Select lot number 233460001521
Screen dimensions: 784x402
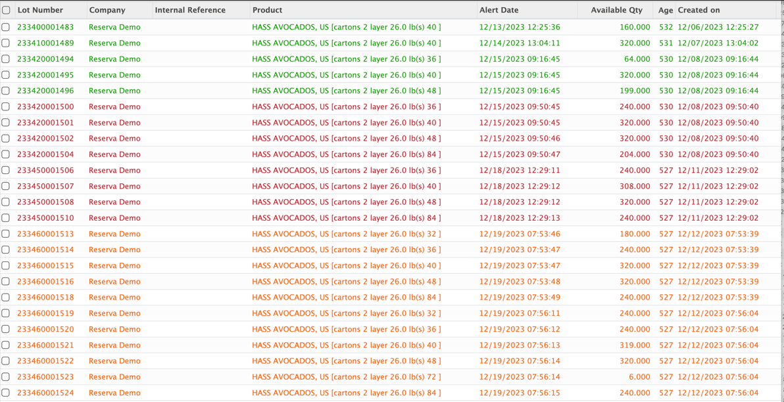pyautogui.click(x=45, y=345)
